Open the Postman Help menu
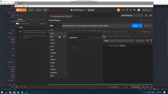Image resolution: width=168 pixels, height=94 pixels. point(28,6)
